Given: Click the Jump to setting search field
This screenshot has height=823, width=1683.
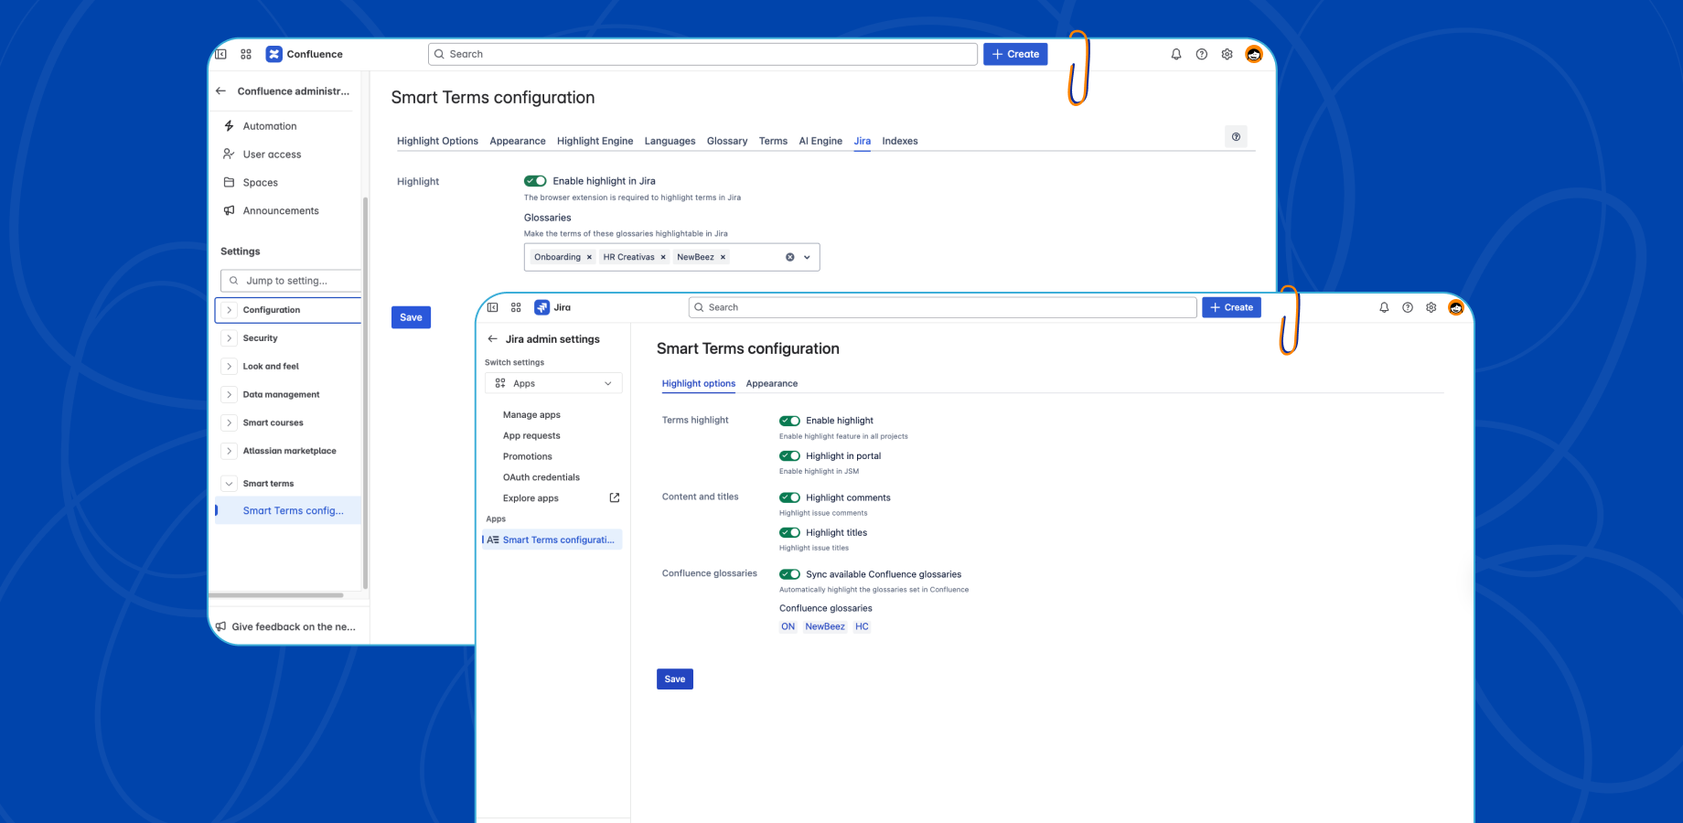Looking at the screenshot, I should (x=293, y=281).
